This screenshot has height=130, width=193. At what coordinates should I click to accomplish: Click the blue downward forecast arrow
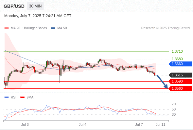(162, 82)
